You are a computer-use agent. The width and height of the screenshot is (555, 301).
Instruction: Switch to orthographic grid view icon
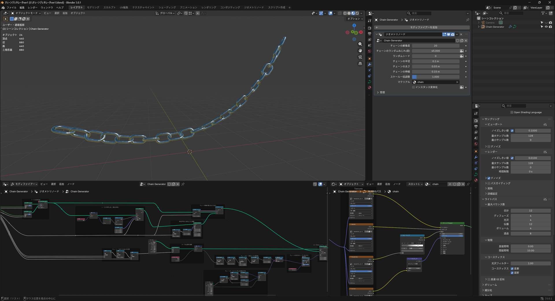pos(360,63)
